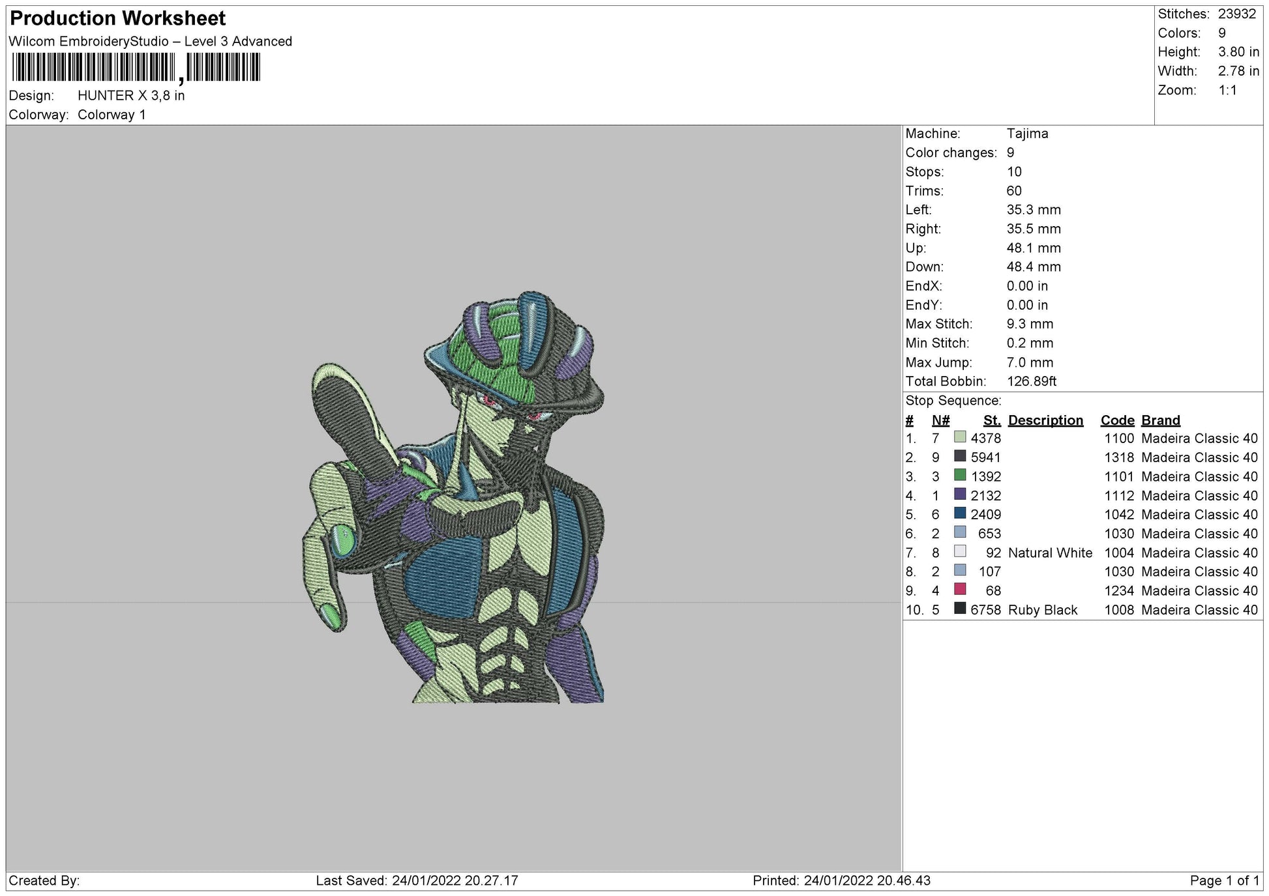Screen dimensions: 1269x896
Task: Click the Up value '48.1 mm'
Action: [1034, 248]
